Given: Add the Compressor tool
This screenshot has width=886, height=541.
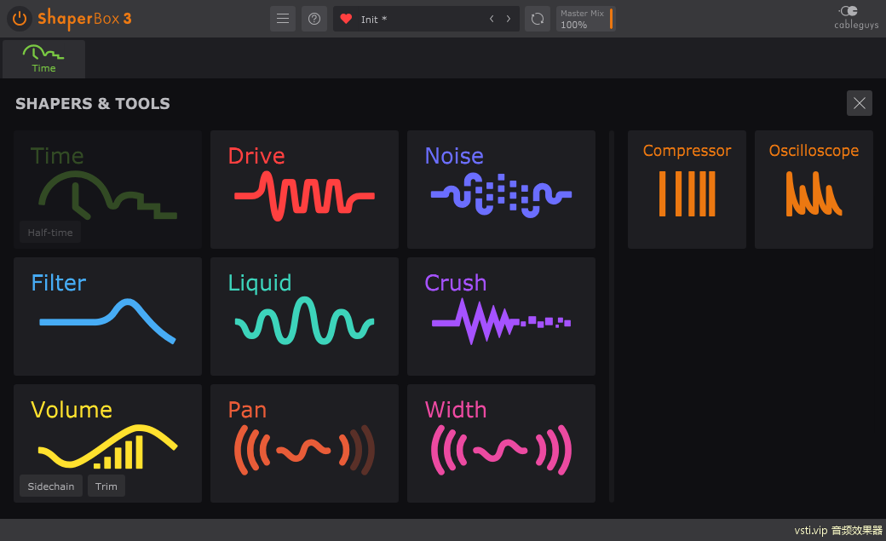Looking at the screenshot, I should pos(688,189).
